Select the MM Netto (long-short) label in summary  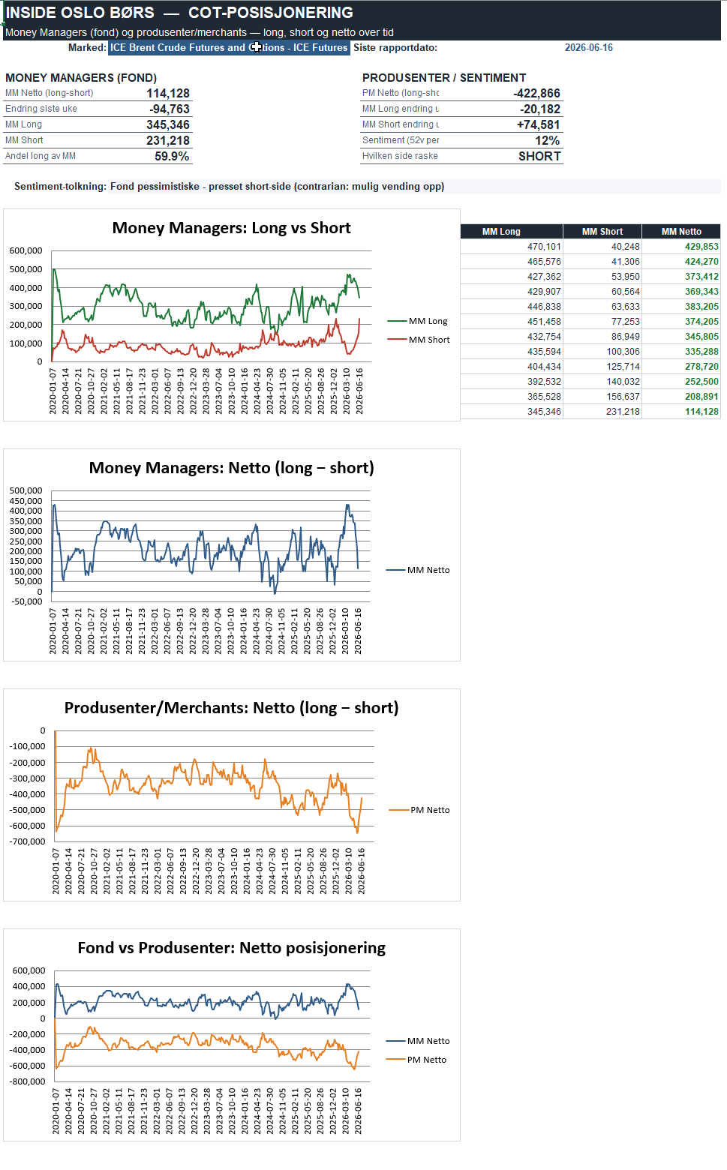click(50, 93)
